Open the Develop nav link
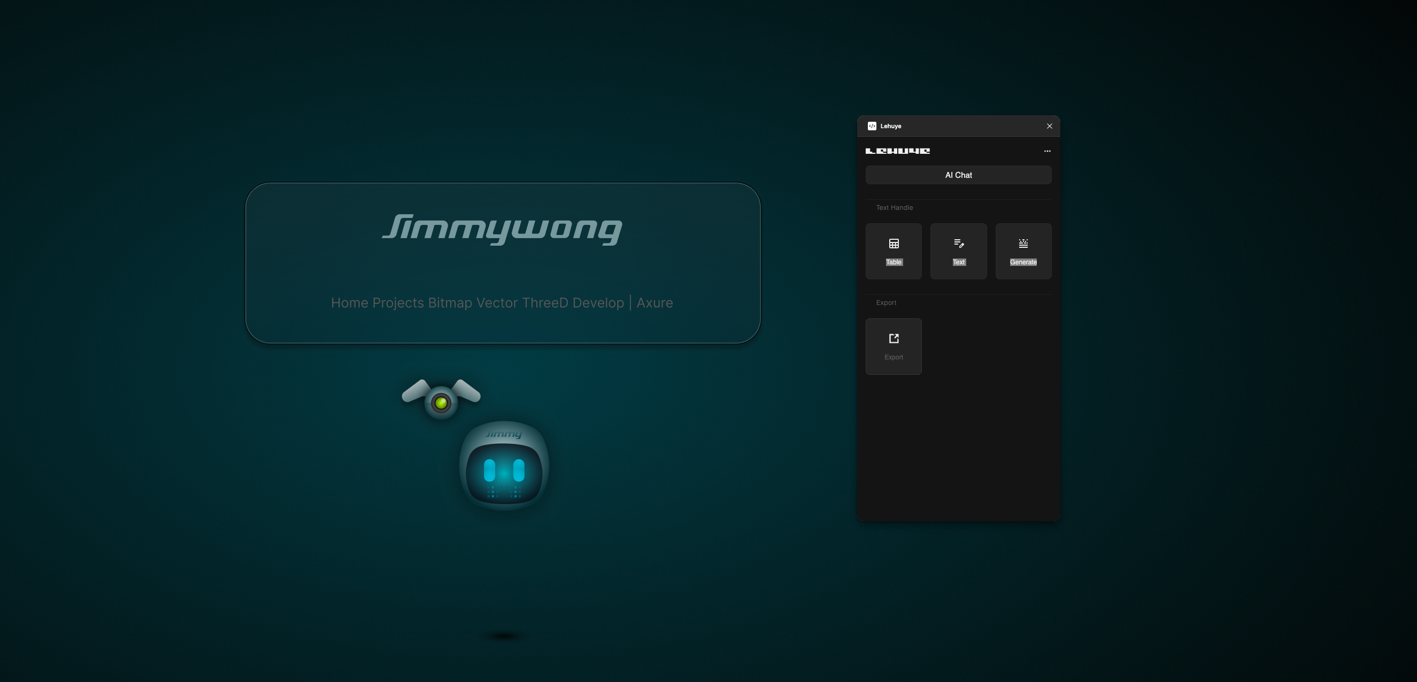 [598, 303]
